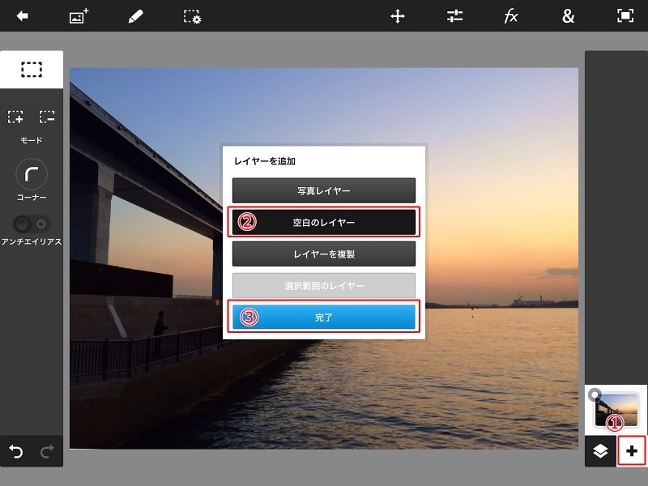Open the add image icon
This screenshot has height=486, width=648.
79,16
